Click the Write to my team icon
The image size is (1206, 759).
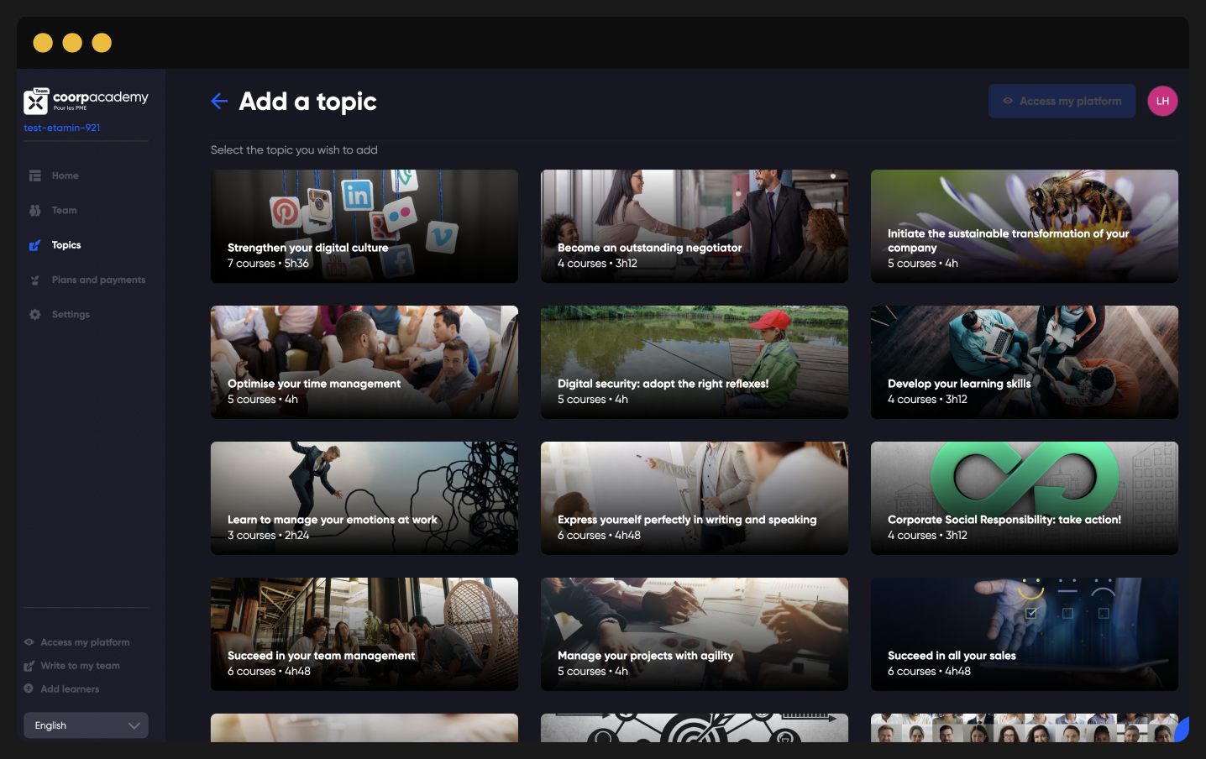tap(29, 666)
